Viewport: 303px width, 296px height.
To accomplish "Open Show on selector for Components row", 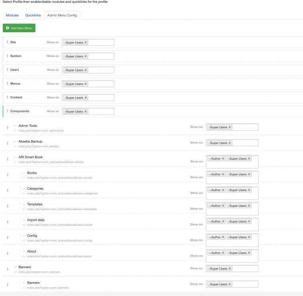I will pos(100,112).
